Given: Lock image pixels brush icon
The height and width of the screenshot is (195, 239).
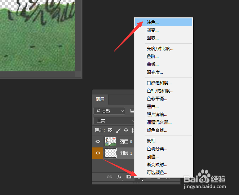Looking at the screenshot, I should click(x=118, y=130).
